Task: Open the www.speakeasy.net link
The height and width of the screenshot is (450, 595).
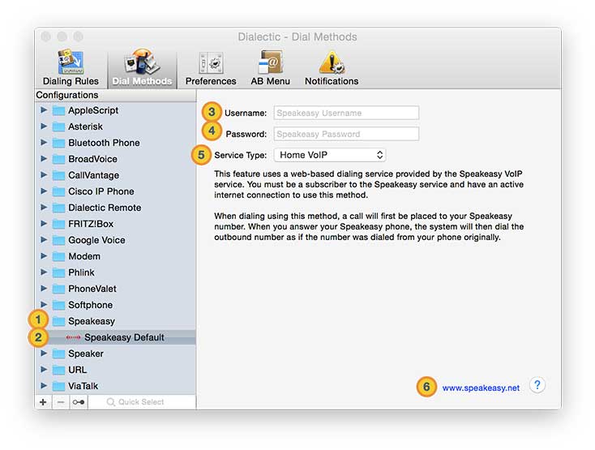Action: 481,388
